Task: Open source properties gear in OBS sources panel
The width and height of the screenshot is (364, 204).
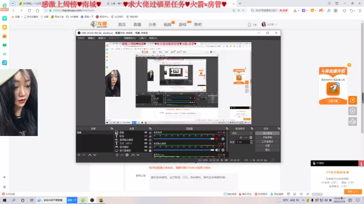Action: 127,155
